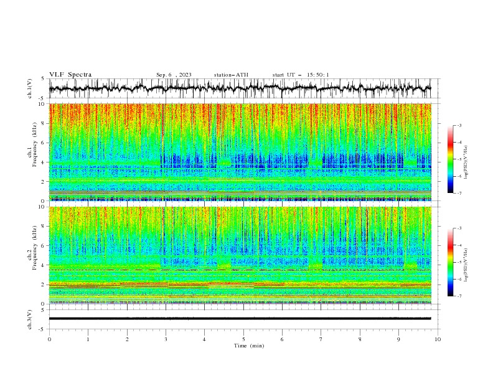Click the "6" kHz tick on ch.2 spectrogram
The height and width of the screenshot is (381, 493).
tap(43, 246)
